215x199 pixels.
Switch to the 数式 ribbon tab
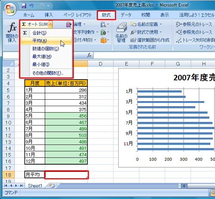click(106, 15)
